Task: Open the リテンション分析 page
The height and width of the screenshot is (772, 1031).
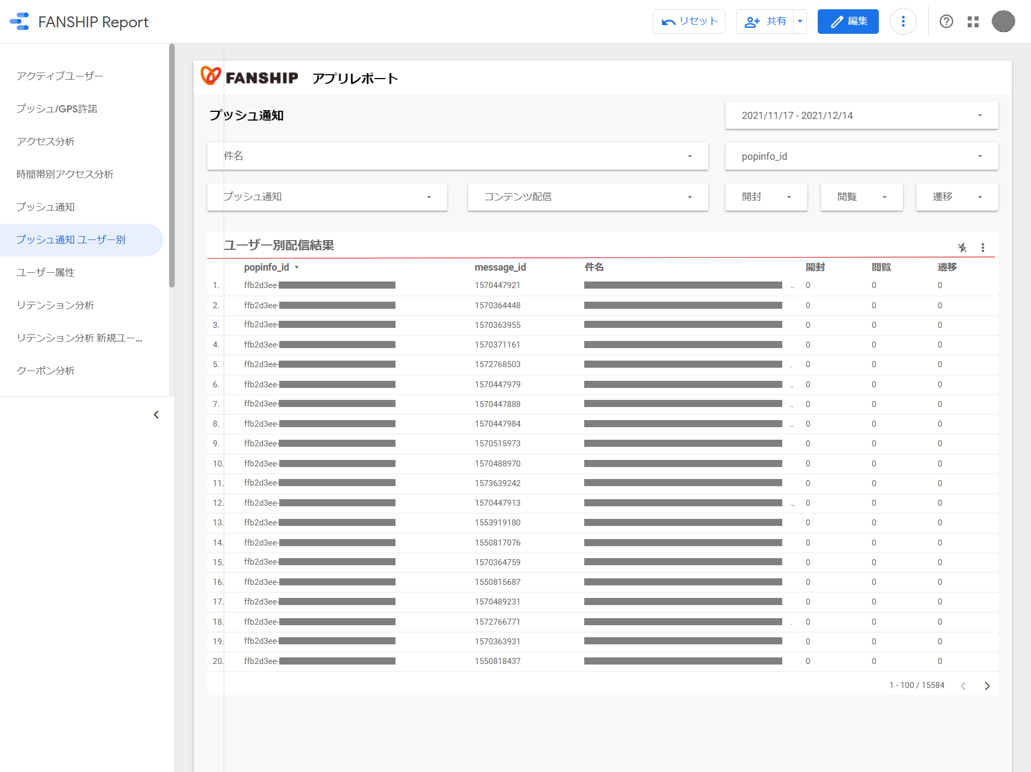Action: pyautogui.click(x=82, y=305)
